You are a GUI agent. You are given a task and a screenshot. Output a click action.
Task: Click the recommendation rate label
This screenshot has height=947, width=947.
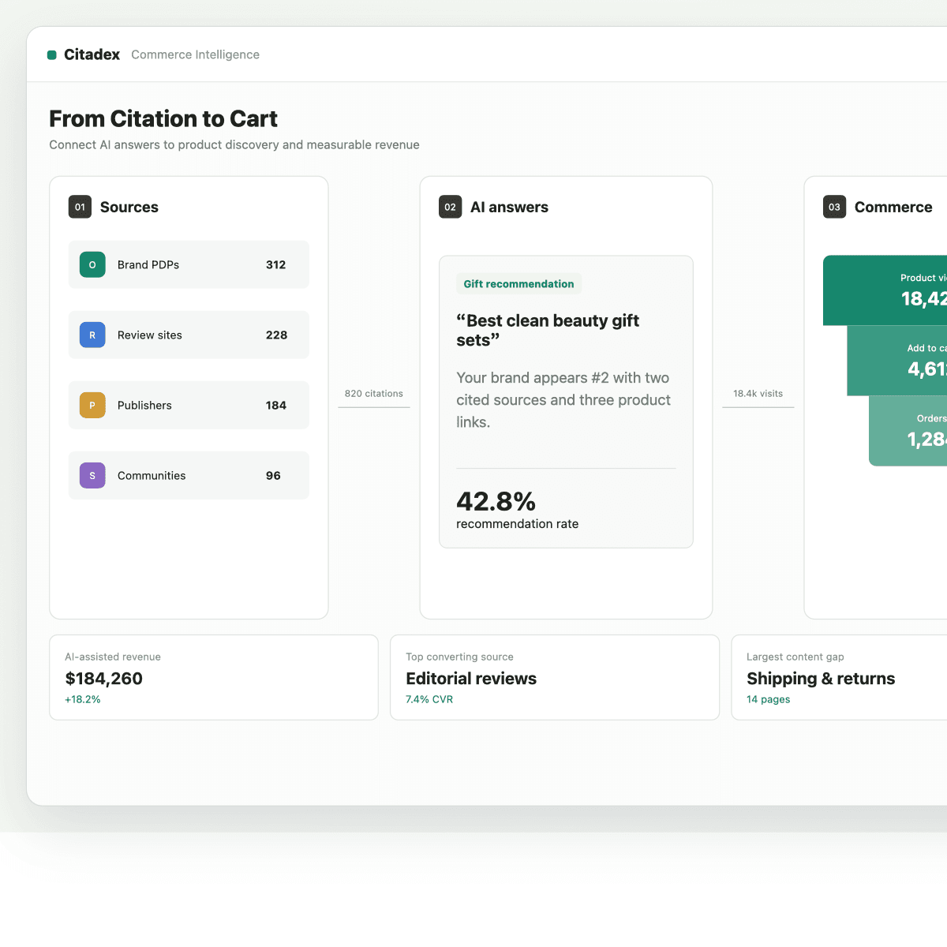click(x=517, y=524)
